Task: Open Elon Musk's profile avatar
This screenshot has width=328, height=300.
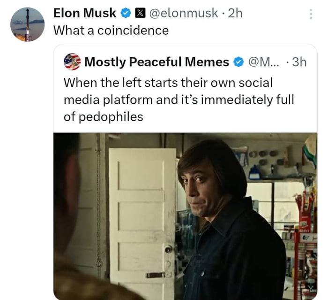Action: pos(27,24)
